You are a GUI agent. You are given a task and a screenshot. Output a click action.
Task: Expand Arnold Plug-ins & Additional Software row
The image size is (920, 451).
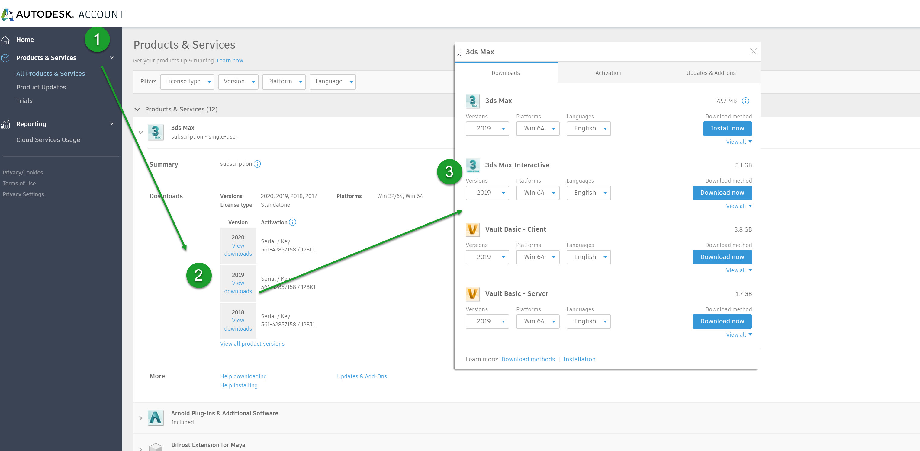(x=141, y=418)
